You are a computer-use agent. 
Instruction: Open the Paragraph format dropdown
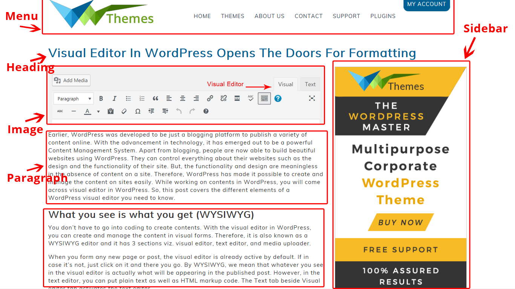pyautogui.click(x=74, y=99)
